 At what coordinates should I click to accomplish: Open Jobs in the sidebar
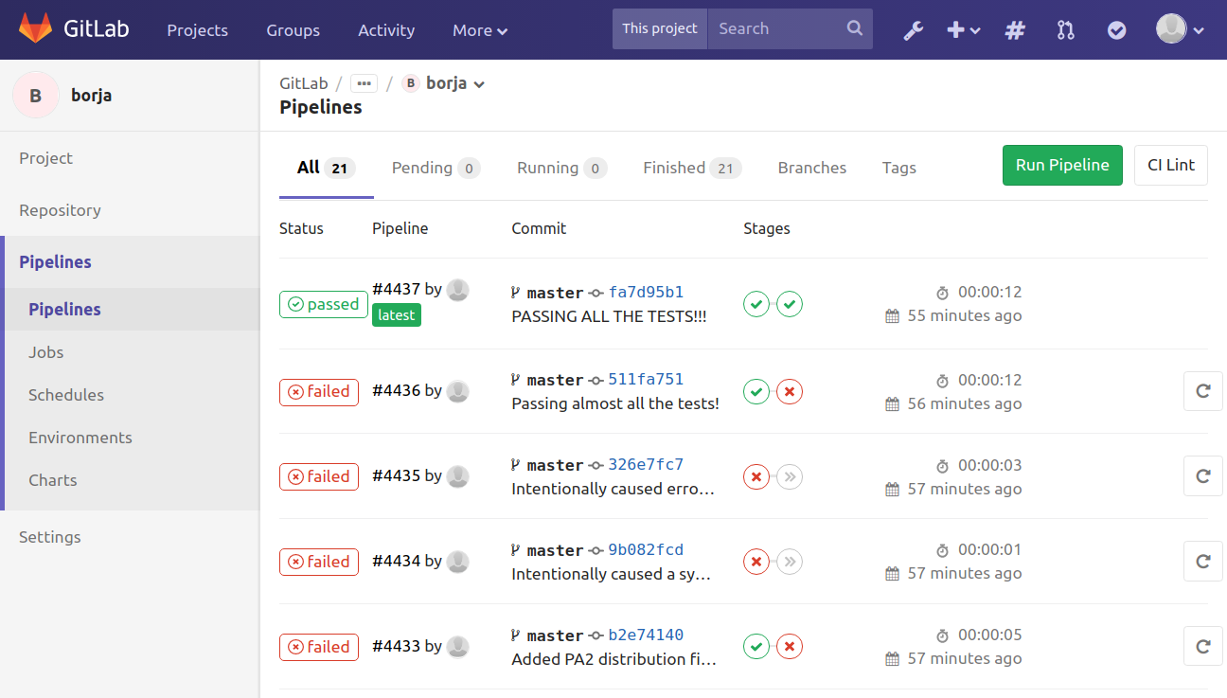tap(46, 352)
